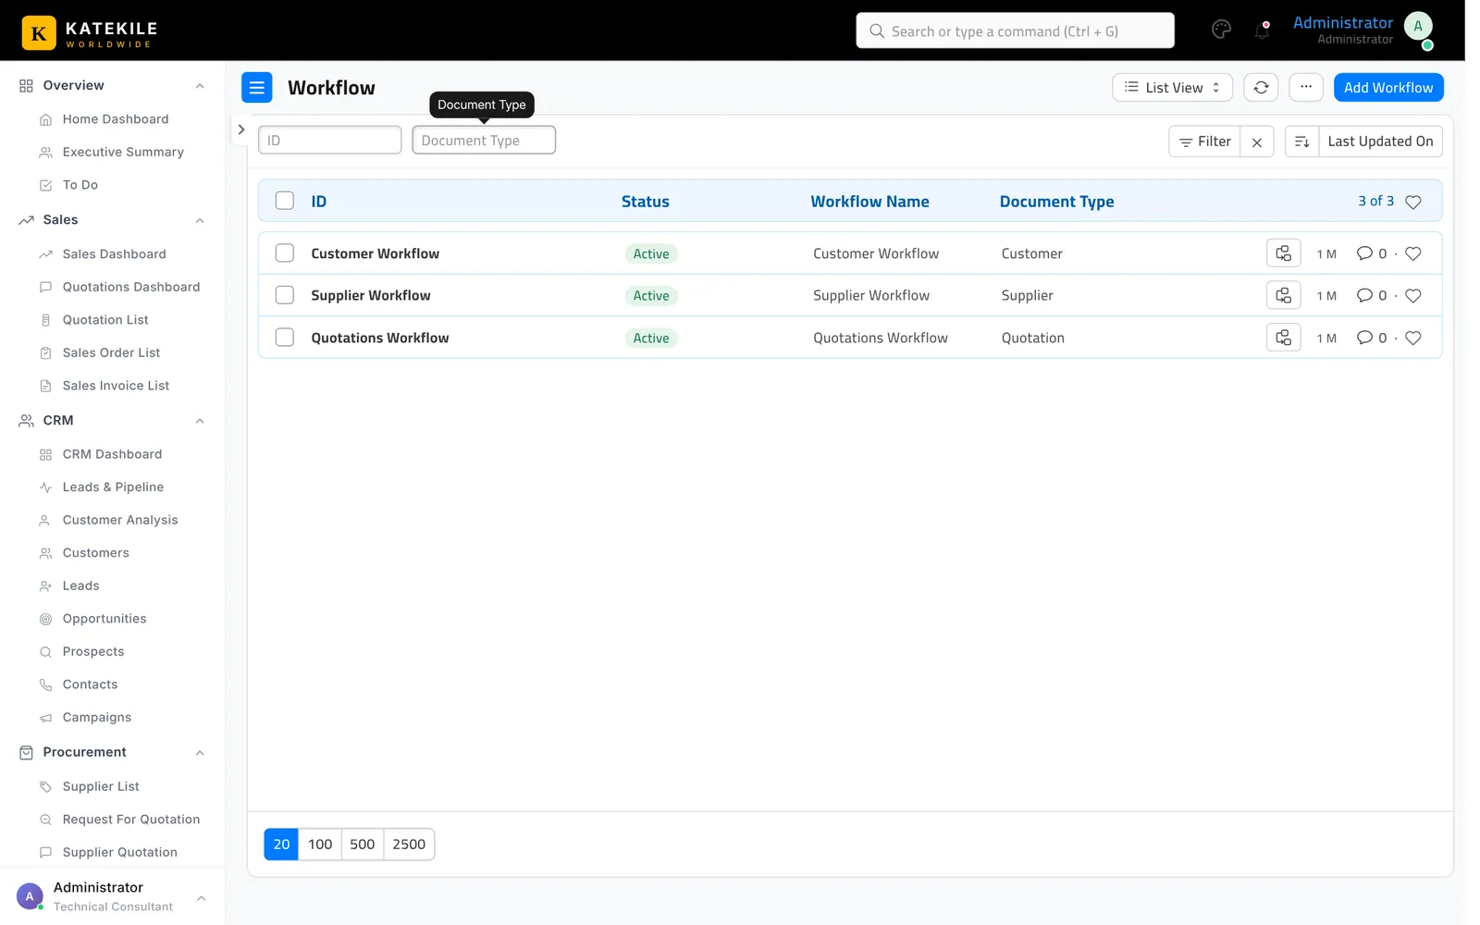Open Opportunities
The image size is (1480, 925).
click(104, 619)
